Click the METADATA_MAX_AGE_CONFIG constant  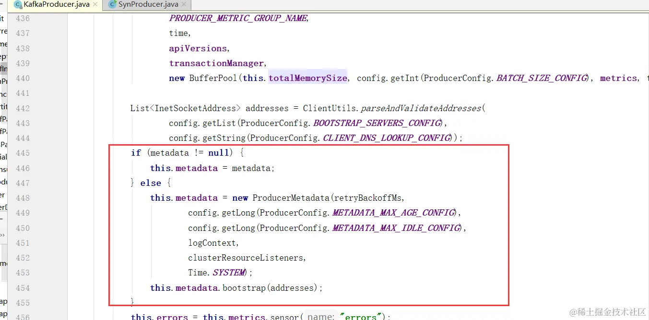click(393, 213)
